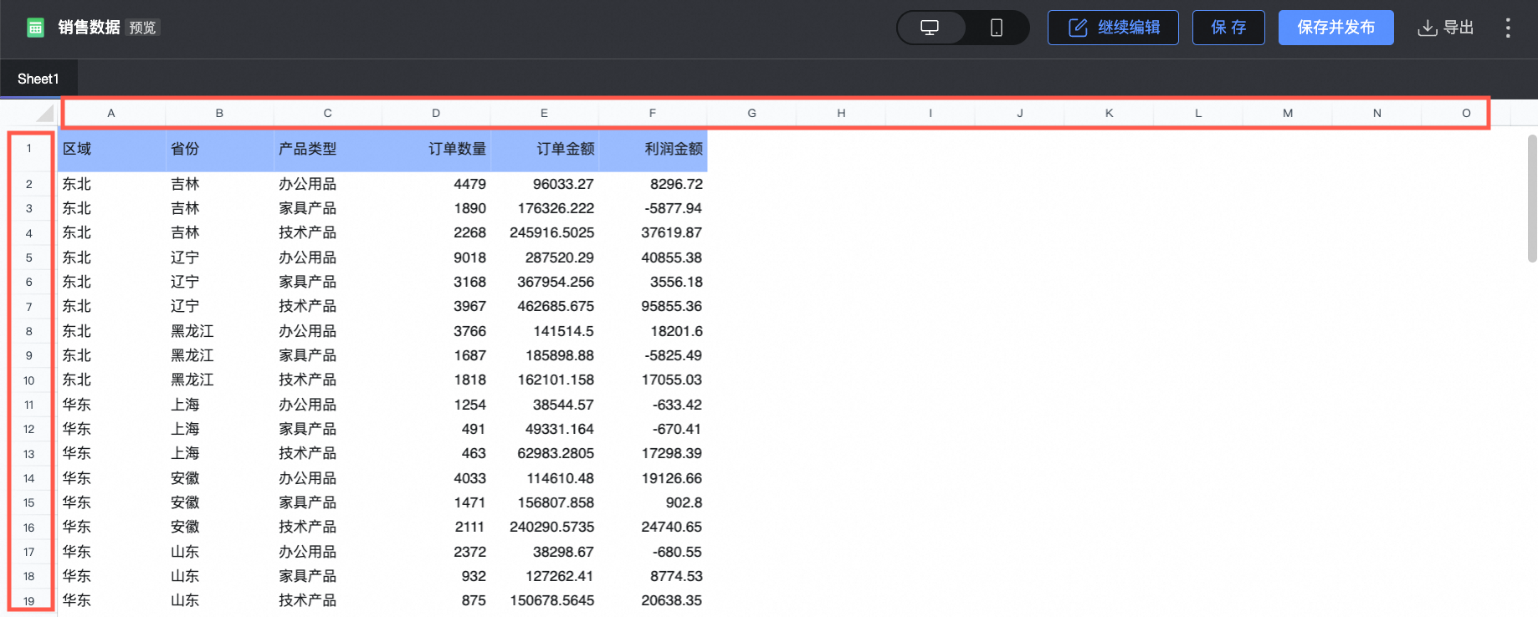Click 上海 cell in row 11
This screenshot has width=1538, height=617.
(x=219, y=405)
